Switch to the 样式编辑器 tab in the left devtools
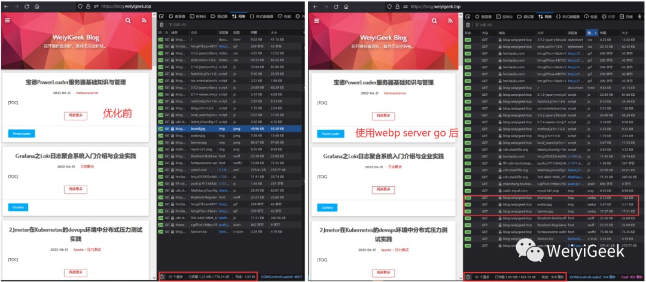This screenshot has width=646, height=282. (261, 17)
